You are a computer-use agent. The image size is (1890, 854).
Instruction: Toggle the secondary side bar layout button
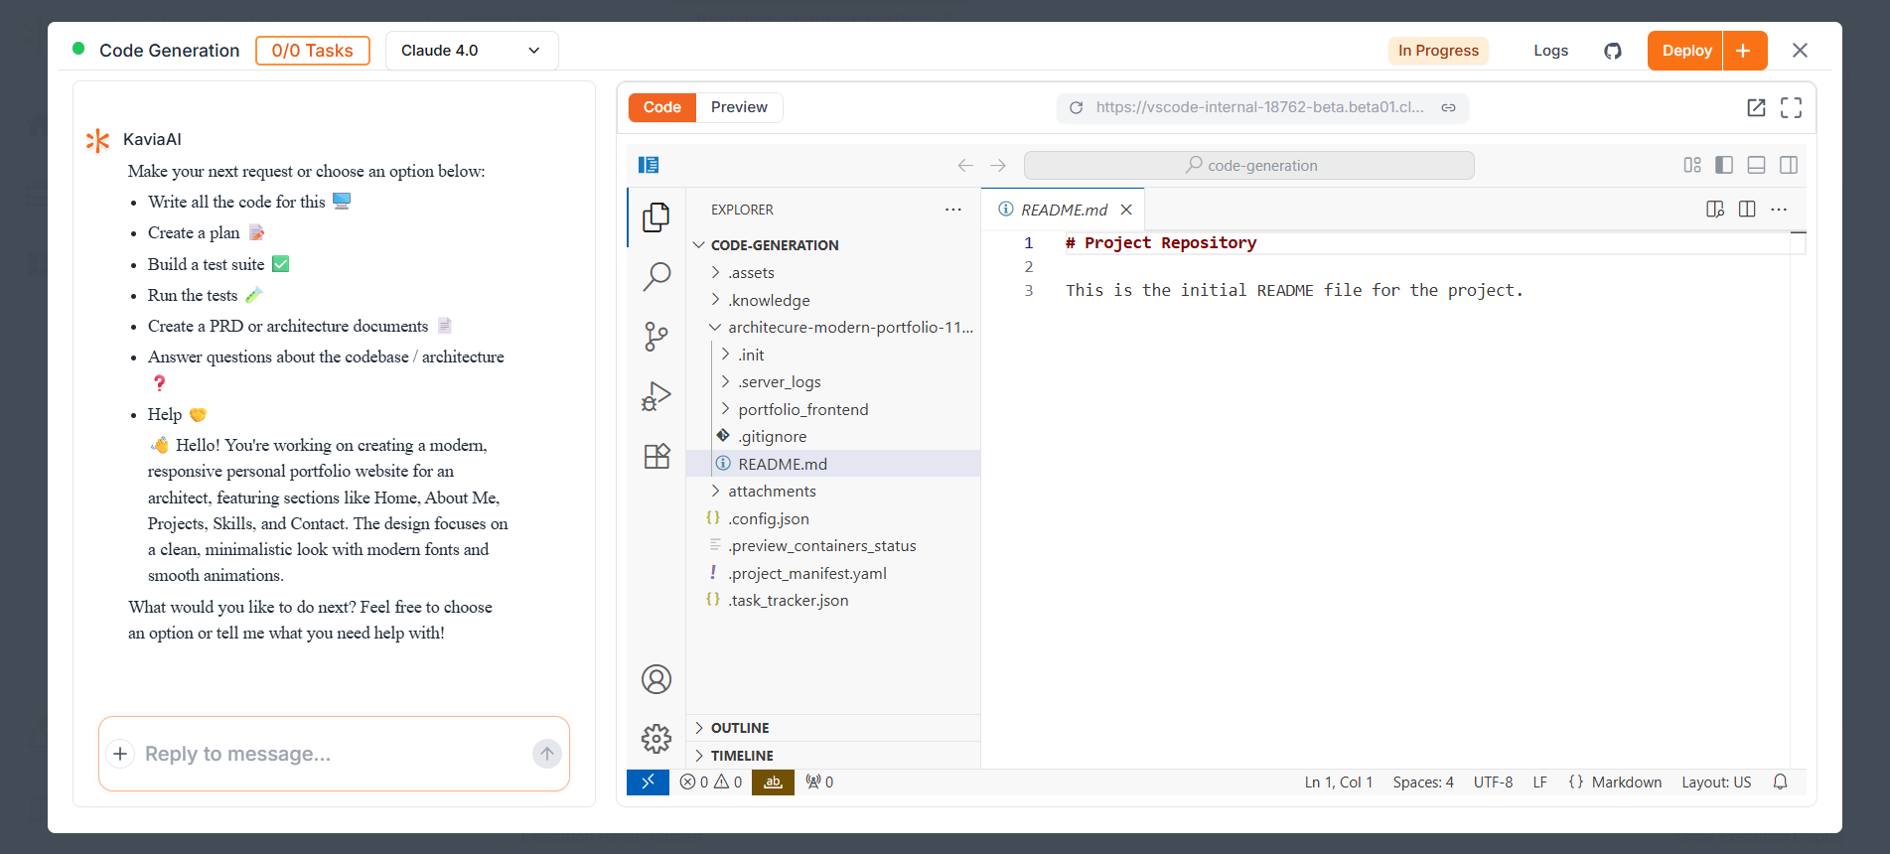[1788, 165]
